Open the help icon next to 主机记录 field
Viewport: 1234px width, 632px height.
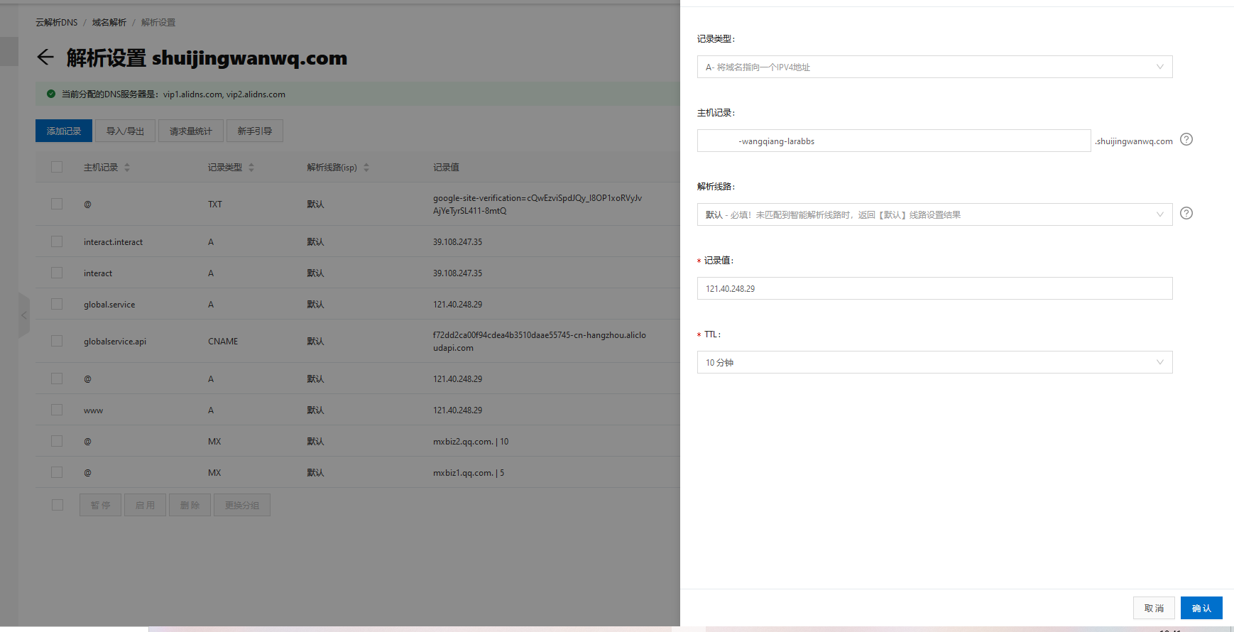pyautogui.click(x=1186, y=139)
